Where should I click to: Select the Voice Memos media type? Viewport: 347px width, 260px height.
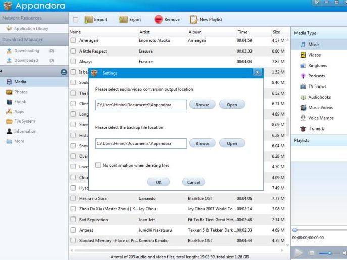click(x=321, y=118)
